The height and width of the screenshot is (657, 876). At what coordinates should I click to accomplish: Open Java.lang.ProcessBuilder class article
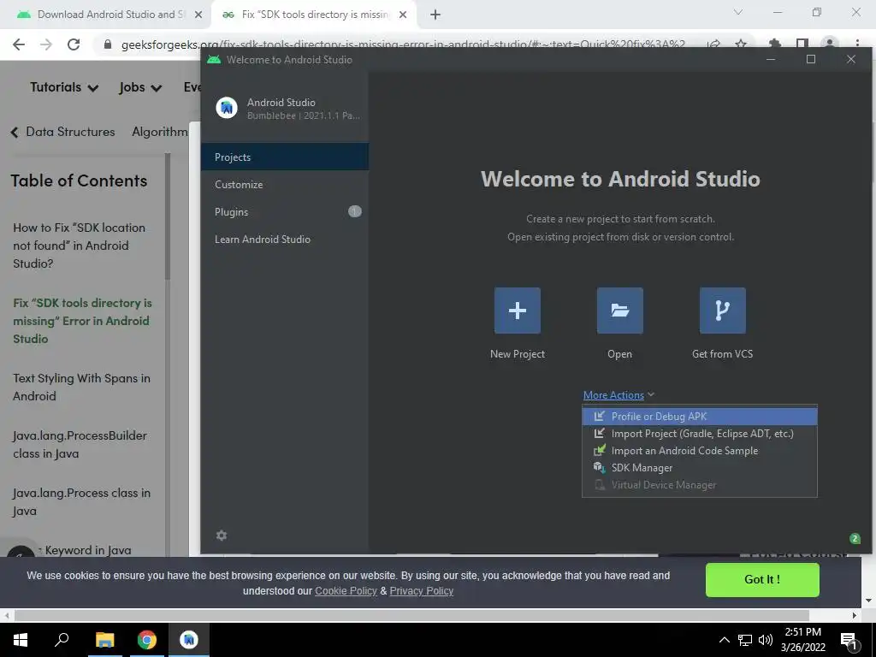80,445
